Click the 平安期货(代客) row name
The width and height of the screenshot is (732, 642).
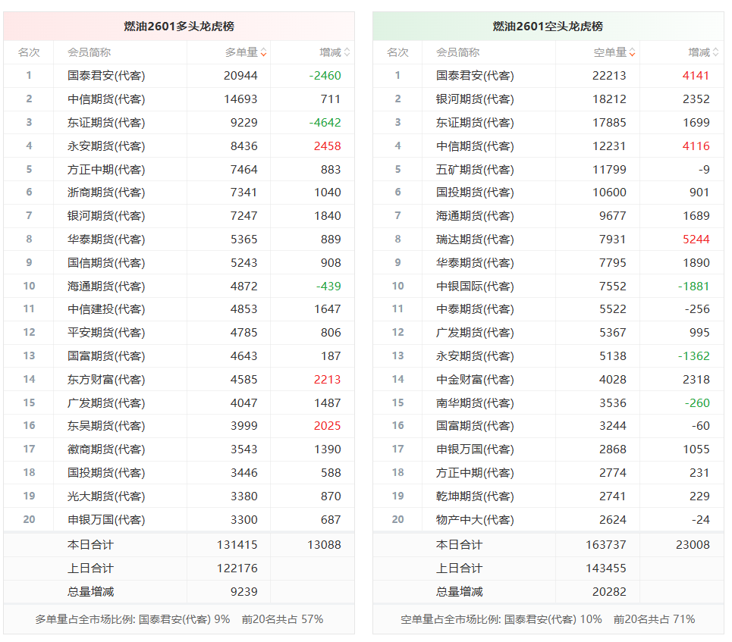click(x=106, y=333)
